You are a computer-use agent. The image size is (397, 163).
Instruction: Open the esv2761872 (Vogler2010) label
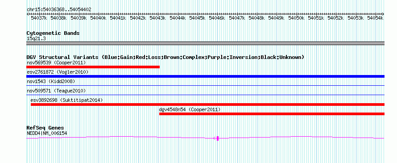point(58,72)
